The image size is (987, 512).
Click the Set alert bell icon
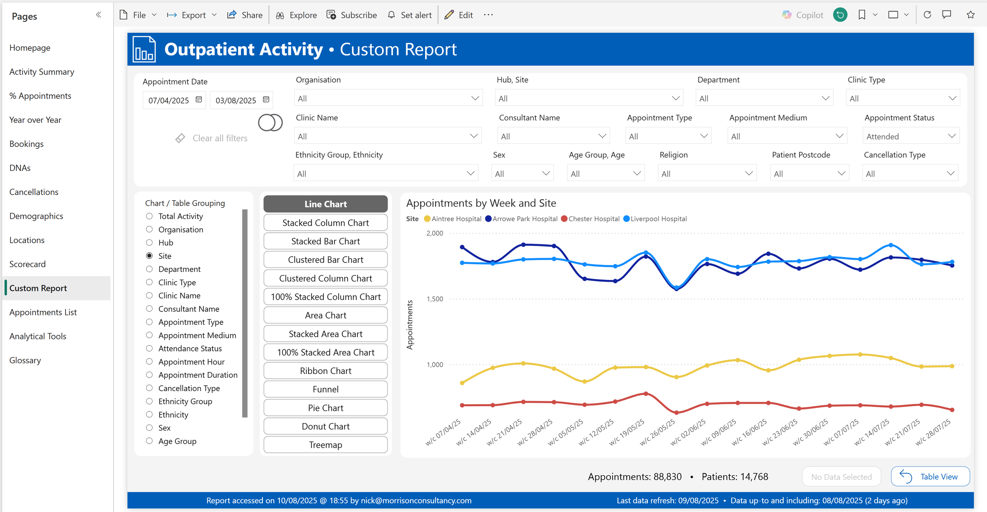click(x=391, y=15)
